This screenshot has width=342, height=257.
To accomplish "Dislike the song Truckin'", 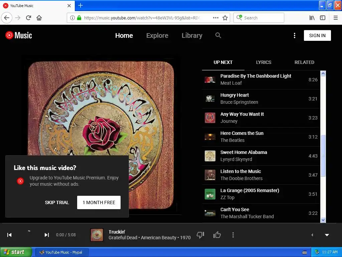I will click(200, 235).
